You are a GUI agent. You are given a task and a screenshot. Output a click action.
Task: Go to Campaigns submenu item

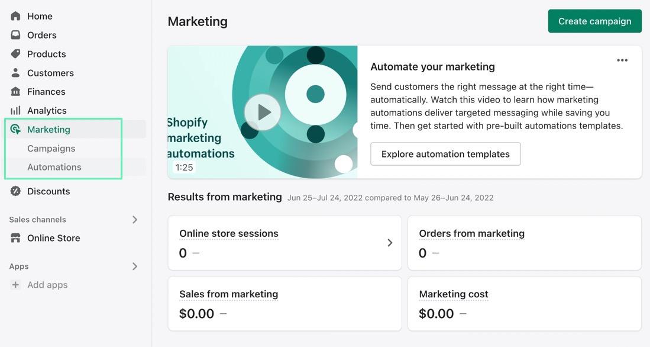tap(51, 149)
